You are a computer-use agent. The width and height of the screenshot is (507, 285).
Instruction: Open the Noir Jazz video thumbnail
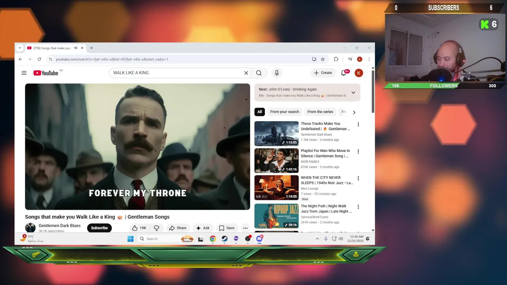click(276, 188)
